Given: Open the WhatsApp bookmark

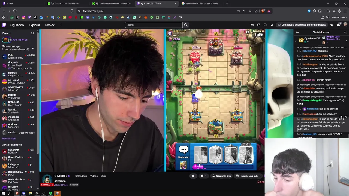Looking at the screenshot, I should [12, 17].
